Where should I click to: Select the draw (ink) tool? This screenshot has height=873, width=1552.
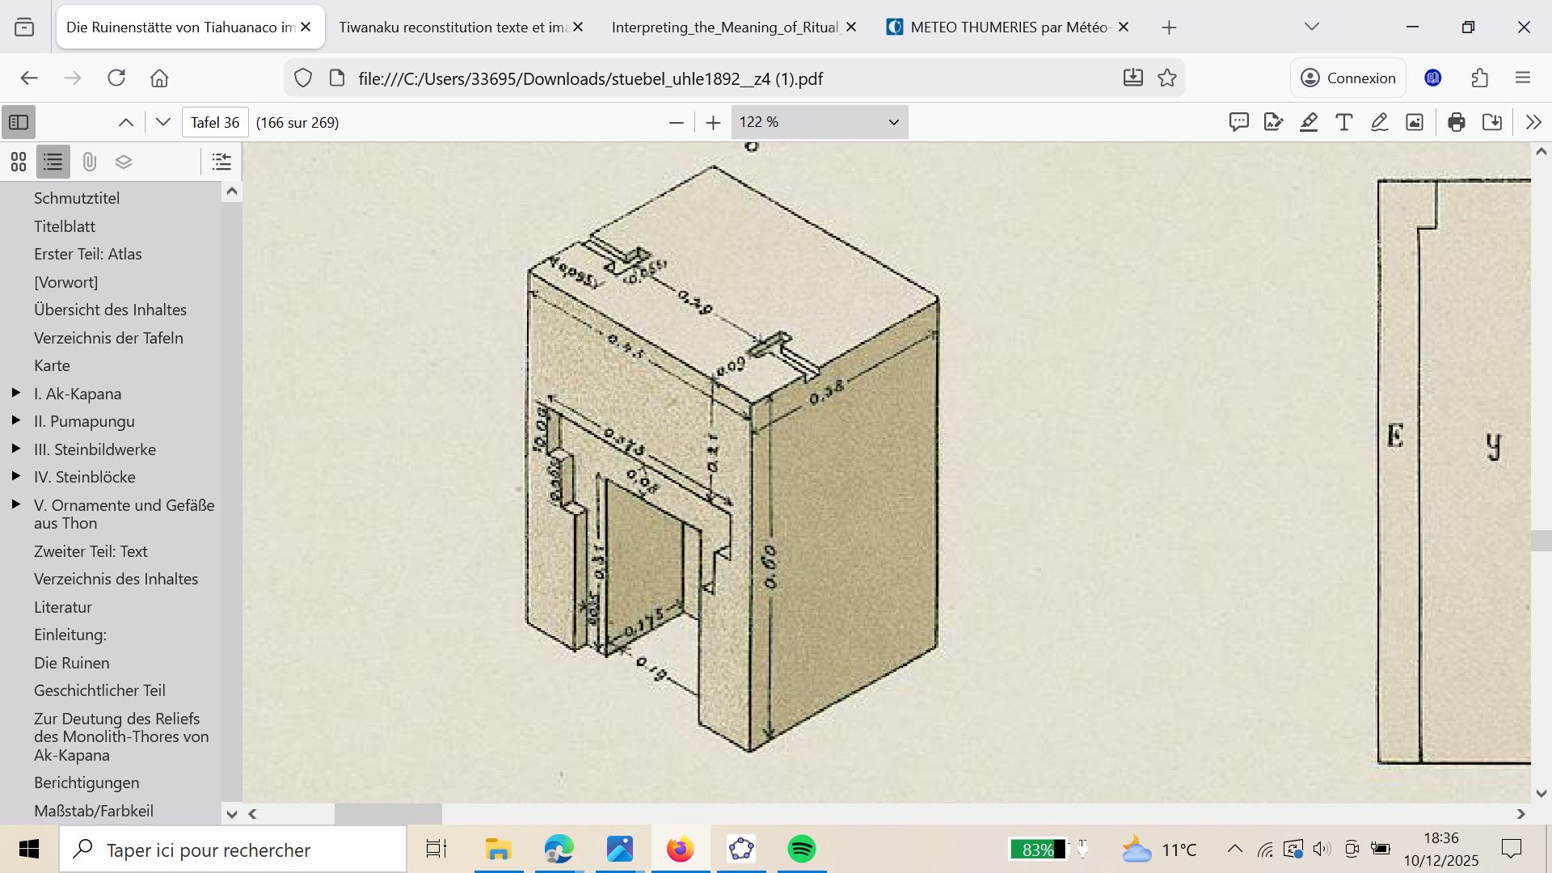tap(1379, 122)
